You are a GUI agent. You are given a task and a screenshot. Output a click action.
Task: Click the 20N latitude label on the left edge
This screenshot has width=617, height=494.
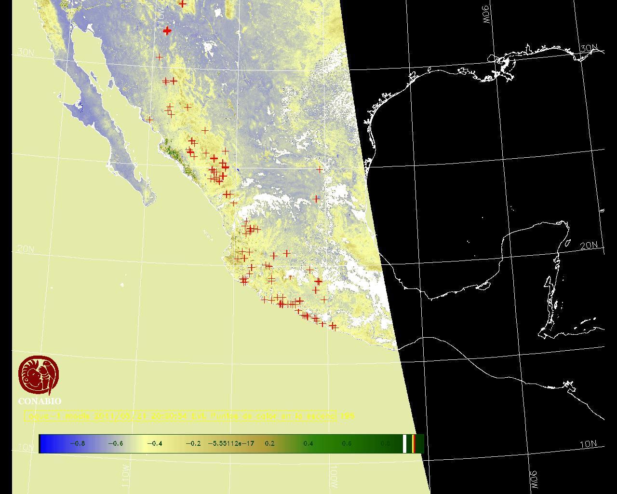tap(26, 249)
